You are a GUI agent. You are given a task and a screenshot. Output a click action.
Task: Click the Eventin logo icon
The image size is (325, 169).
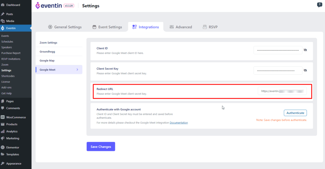[37, 6]
